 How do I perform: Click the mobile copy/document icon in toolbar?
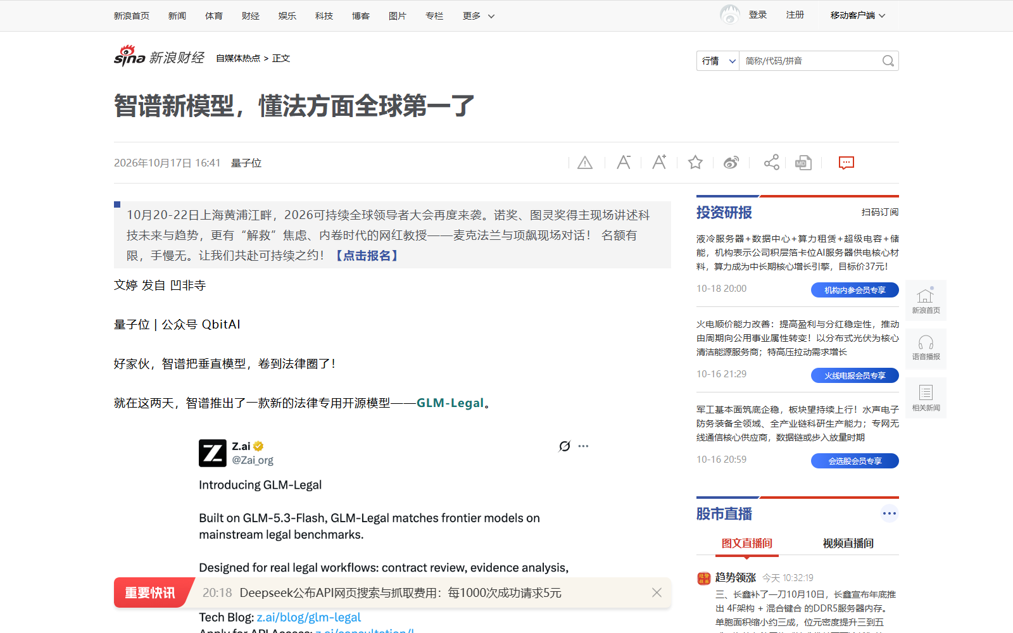(803, 163)
